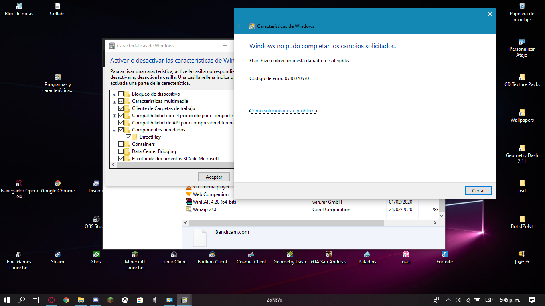Open Papelera de reciclaje
This screenshot has height=306, width=545.
point(522,6)
